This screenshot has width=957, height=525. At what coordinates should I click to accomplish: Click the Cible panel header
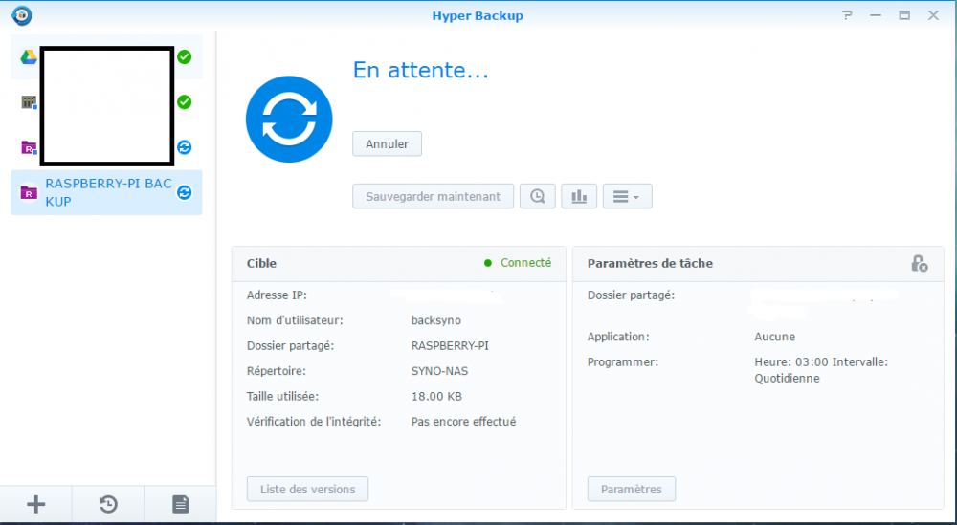click(398, 263)
